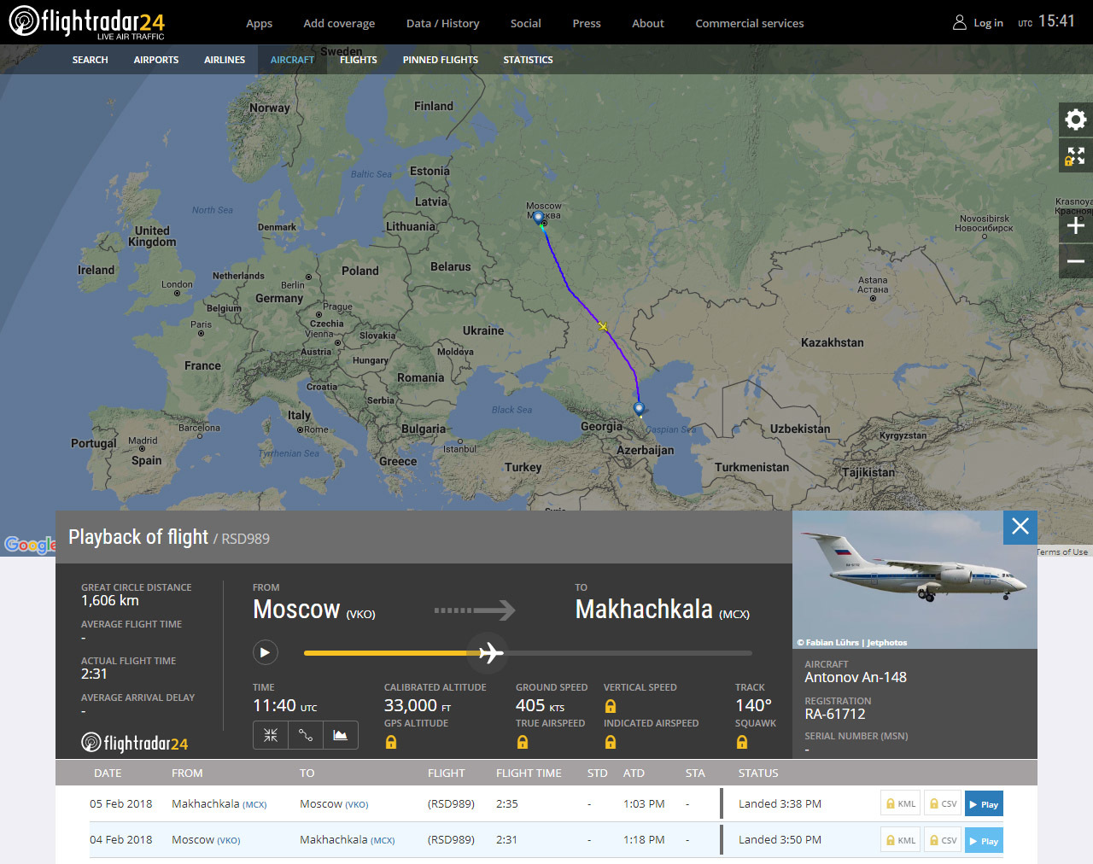The image size is (1093, 864).
Task: Click the locked GPS altitude icon
Action: pos(391,742)
